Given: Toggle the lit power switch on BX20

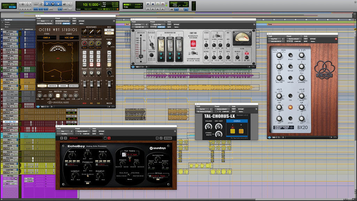Looking at the screenshot, I should (x=290, y=107).
